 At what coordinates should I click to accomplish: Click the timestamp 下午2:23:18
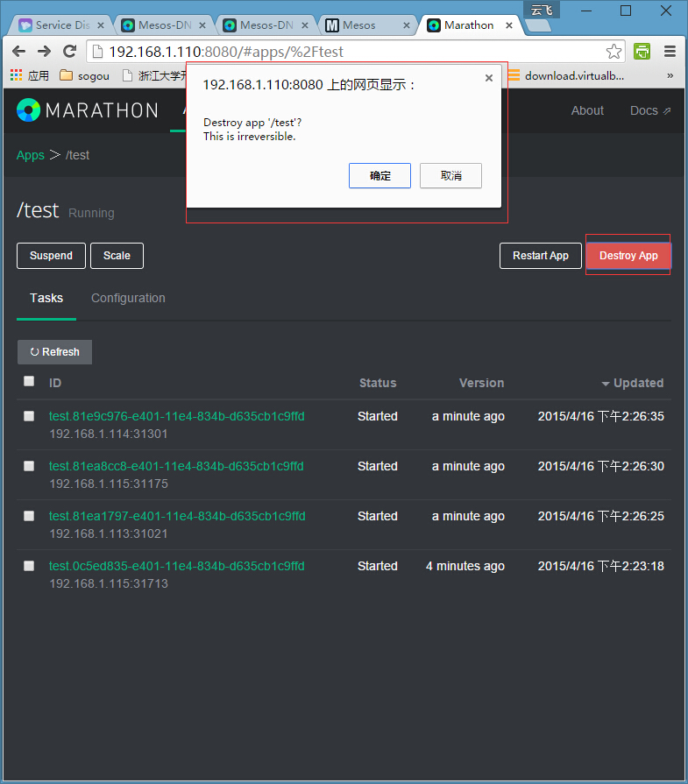631,566
